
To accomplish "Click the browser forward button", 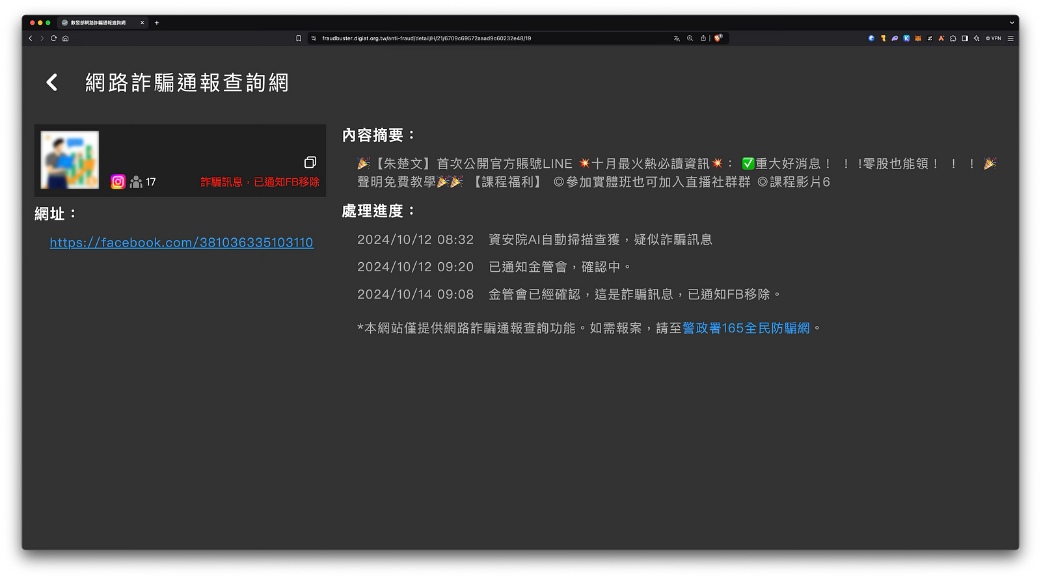I will [42, 38].
